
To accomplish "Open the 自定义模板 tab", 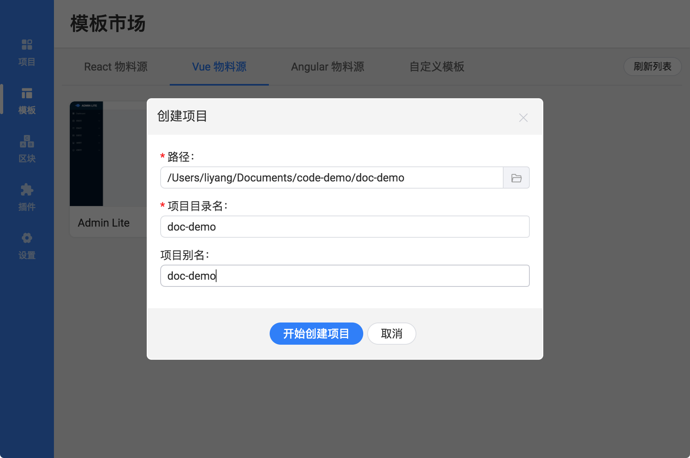I will 437,67.
